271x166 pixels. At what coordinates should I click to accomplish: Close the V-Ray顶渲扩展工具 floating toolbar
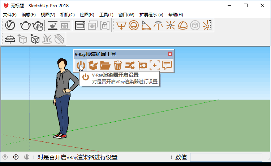(170, 54)
